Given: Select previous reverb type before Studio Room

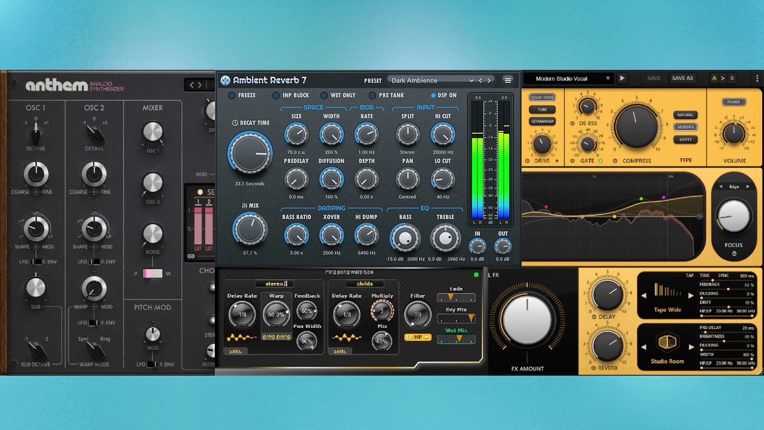Looking at the screenshot, I should point(644,346).
